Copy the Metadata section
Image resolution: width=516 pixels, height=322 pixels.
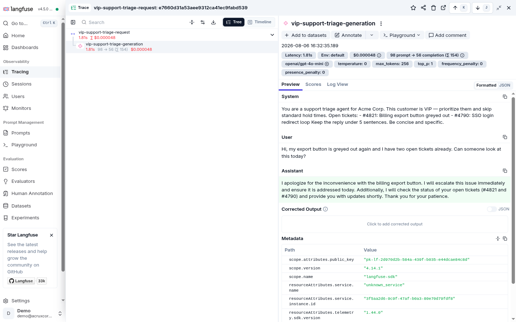(x=505, y=239)
